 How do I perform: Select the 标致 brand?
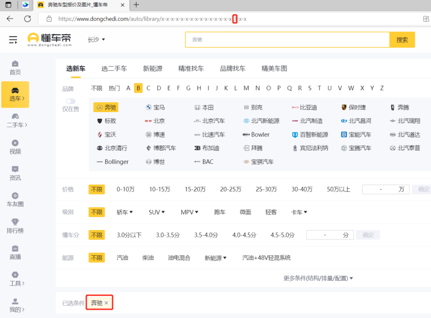click(x=107, y=121)
